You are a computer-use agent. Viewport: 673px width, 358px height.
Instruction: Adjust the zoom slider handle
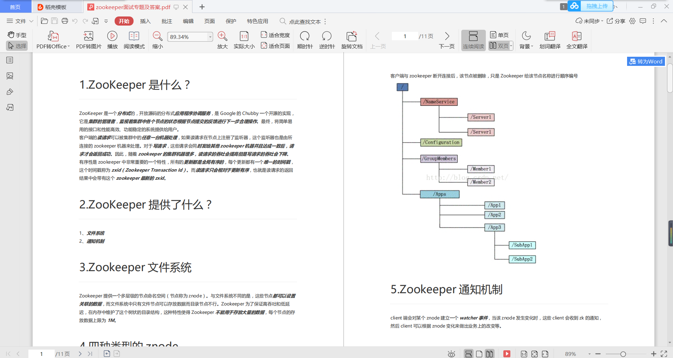tap(623, 354)
